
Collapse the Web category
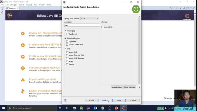pos(66,49)
